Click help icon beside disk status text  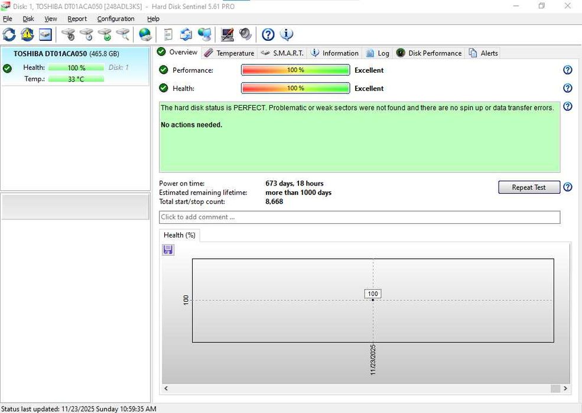568,106
